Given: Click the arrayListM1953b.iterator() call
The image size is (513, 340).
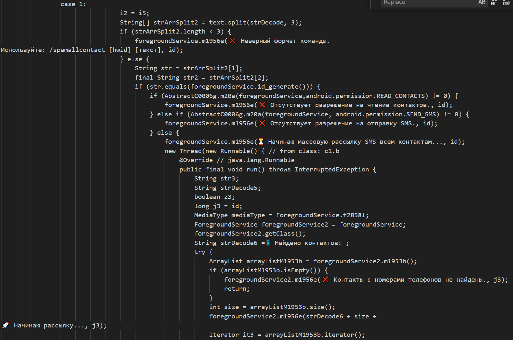Looking at the screenshot, I should pos(315,335).
